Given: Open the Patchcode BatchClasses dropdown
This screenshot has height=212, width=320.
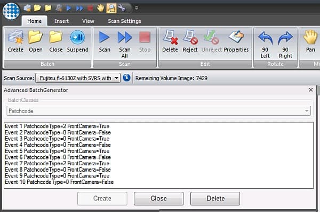Looking at the screenshot, I should coord(158,111).
